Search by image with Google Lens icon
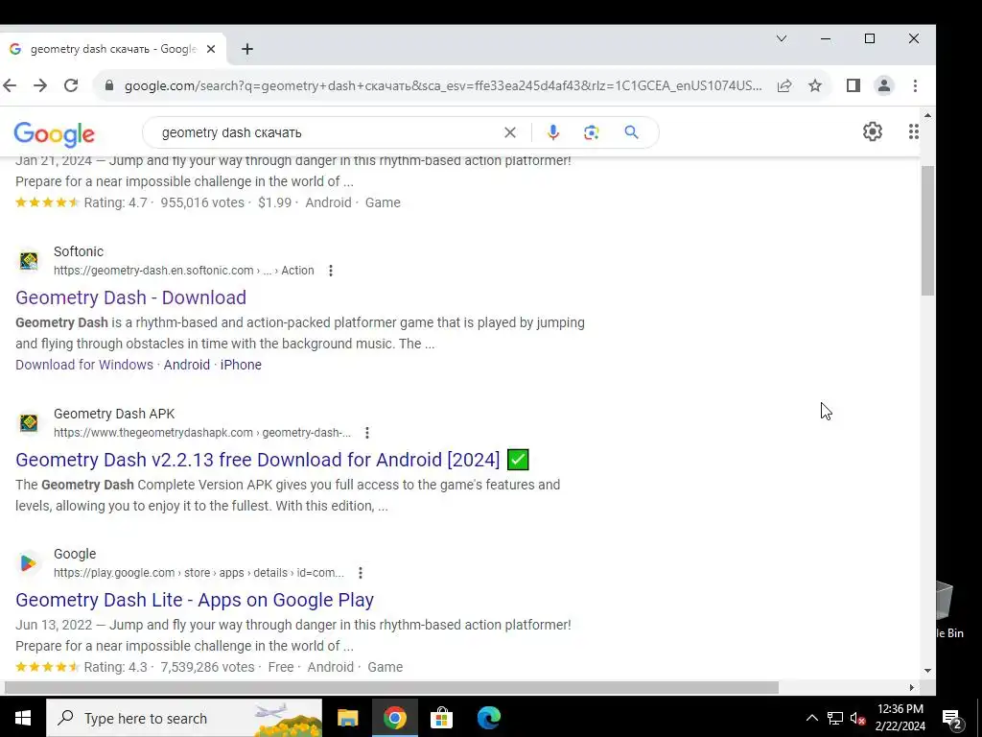The height and width of the screenshot is (737, 982). (x=591, y=132)
